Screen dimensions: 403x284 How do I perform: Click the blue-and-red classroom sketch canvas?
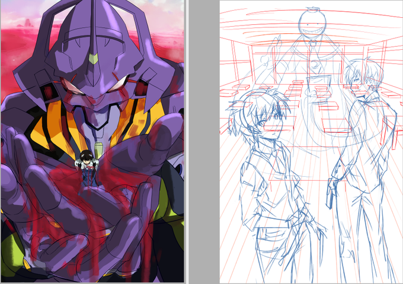click(x=311, y=142)
